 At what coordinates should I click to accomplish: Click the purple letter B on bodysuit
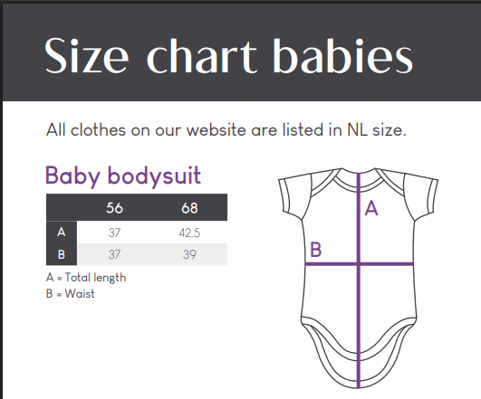coord(315,250)
